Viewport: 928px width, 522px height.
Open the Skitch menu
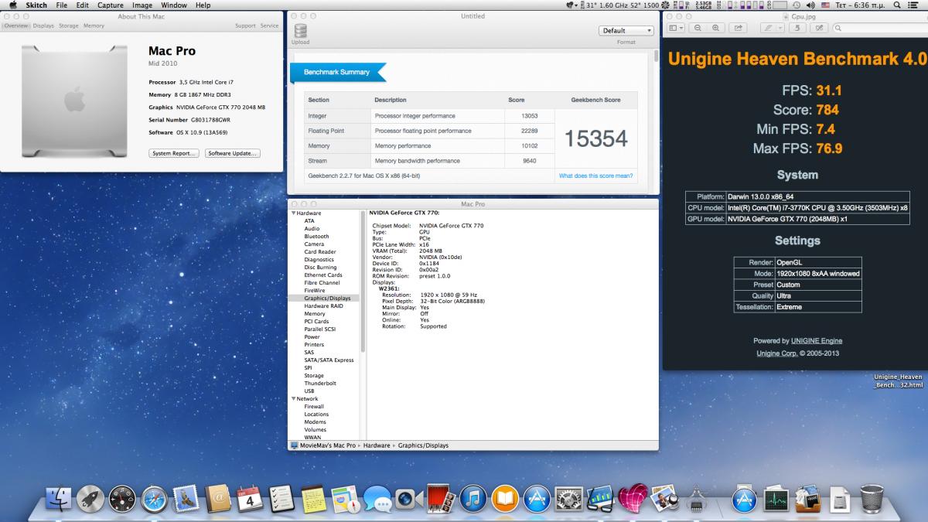coord(36,5)
